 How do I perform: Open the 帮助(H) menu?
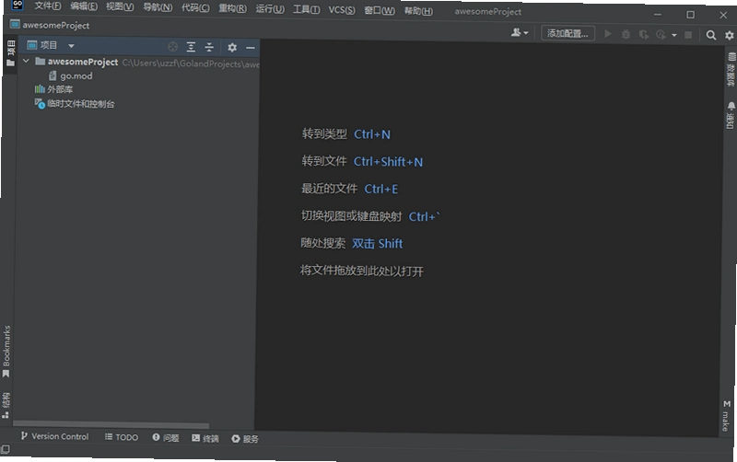(418, 10)
